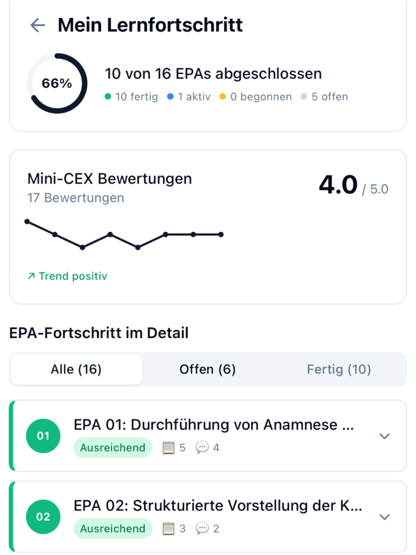Viewport: 416px width, 555px height.
Task: Expand the EPA 02 chevron
Action: (x=385, y=517)
